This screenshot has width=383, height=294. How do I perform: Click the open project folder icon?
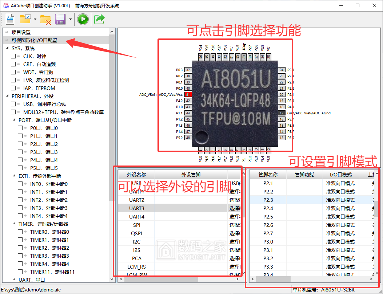(x=25, y=19)
